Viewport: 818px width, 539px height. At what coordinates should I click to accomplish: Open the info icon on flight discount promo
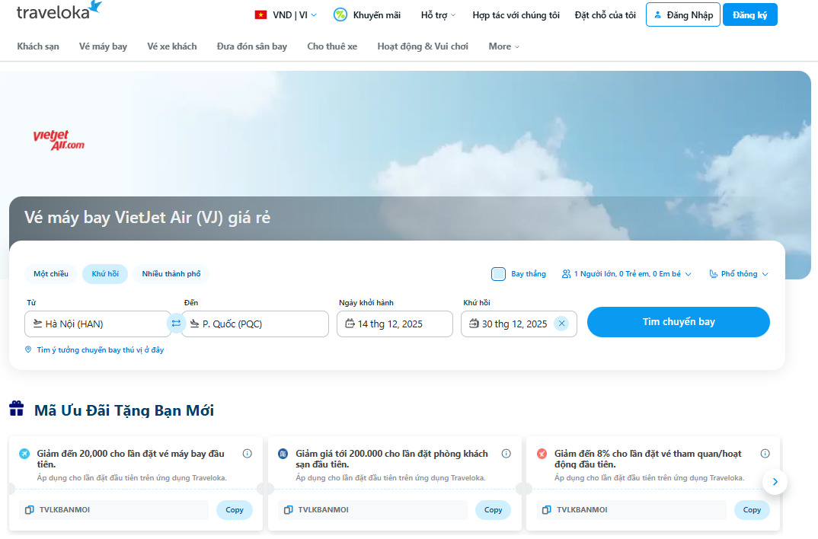247,453
